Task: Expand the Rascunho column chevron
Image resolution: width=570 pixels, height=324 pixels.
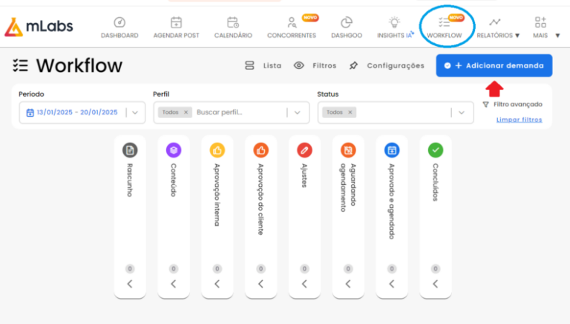Action: (x=130, y=284)
